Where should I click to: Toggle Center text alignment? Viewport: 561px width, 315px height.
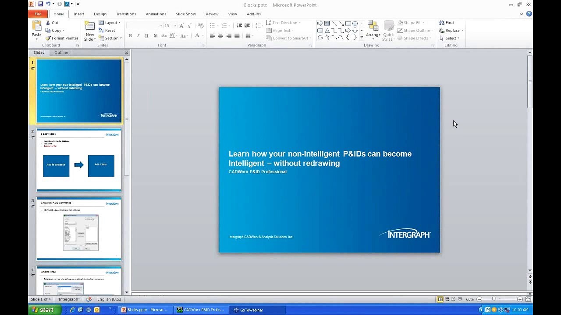click(220, 35)
